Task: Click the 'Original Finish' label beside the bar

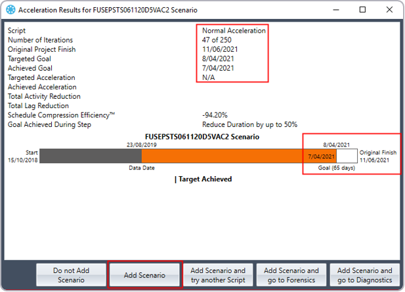Action: coord(378,153)
